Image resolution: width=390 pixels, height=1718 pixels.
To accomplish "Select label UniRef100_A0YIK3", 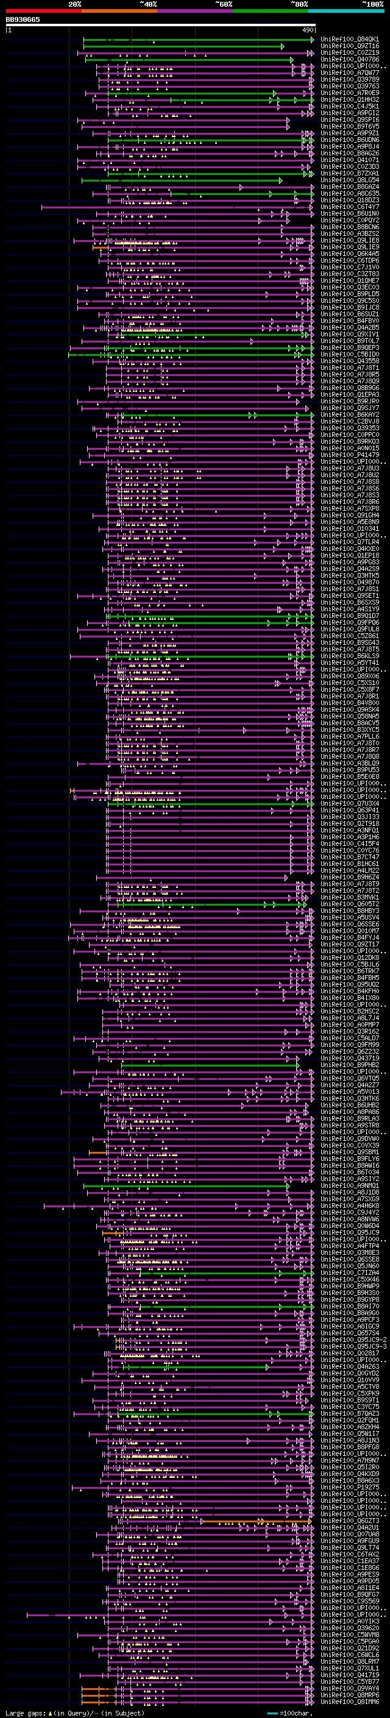I will [349, 1621].
